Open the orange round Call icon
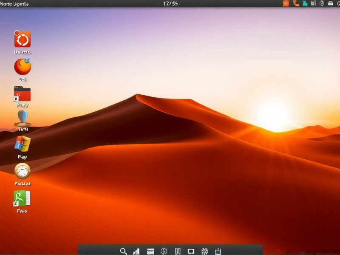This screenshot has width=340, height=255. click(x=23, y=67)
